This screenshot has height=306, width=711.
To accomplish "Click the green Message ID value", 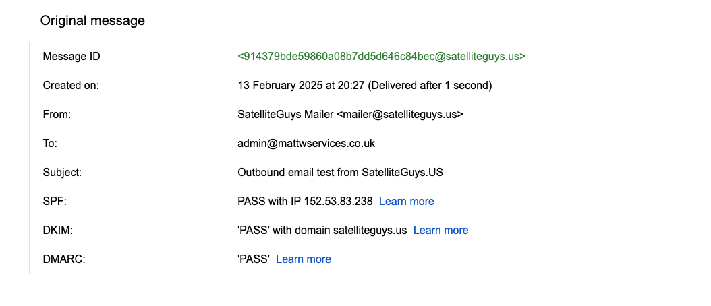I will pos(381,57).
